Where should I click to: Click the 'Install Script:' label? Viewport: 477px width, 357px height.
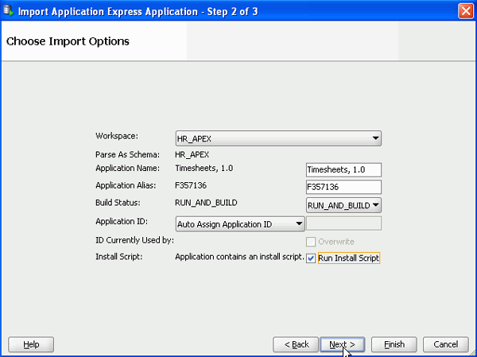pyautogui.click(x=119, y=257)
